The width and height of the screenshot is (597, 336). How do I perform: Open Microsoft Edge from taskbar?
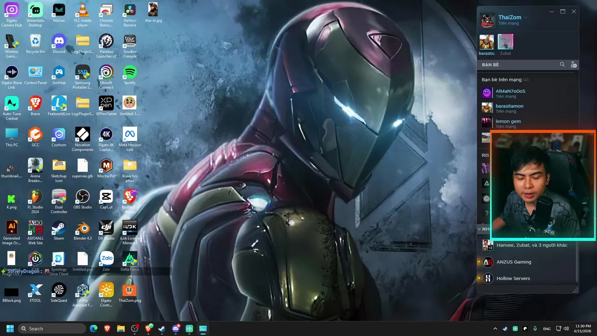point(93,329)
